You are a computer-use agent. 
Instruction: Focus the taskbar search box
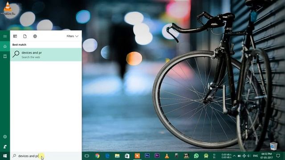46,156
